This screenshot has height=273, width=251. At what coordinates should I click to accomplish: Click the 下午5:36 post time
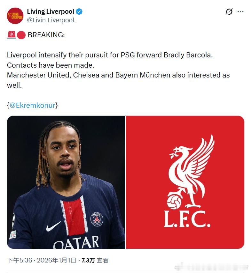click(x=20, y=260)
